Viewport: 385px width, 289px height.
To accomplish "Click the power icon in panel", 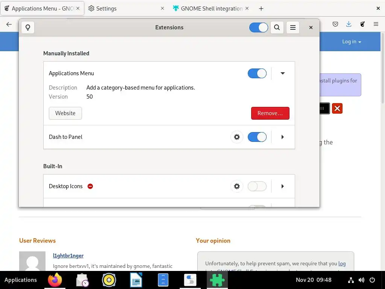I will click(x=372, y=280).
